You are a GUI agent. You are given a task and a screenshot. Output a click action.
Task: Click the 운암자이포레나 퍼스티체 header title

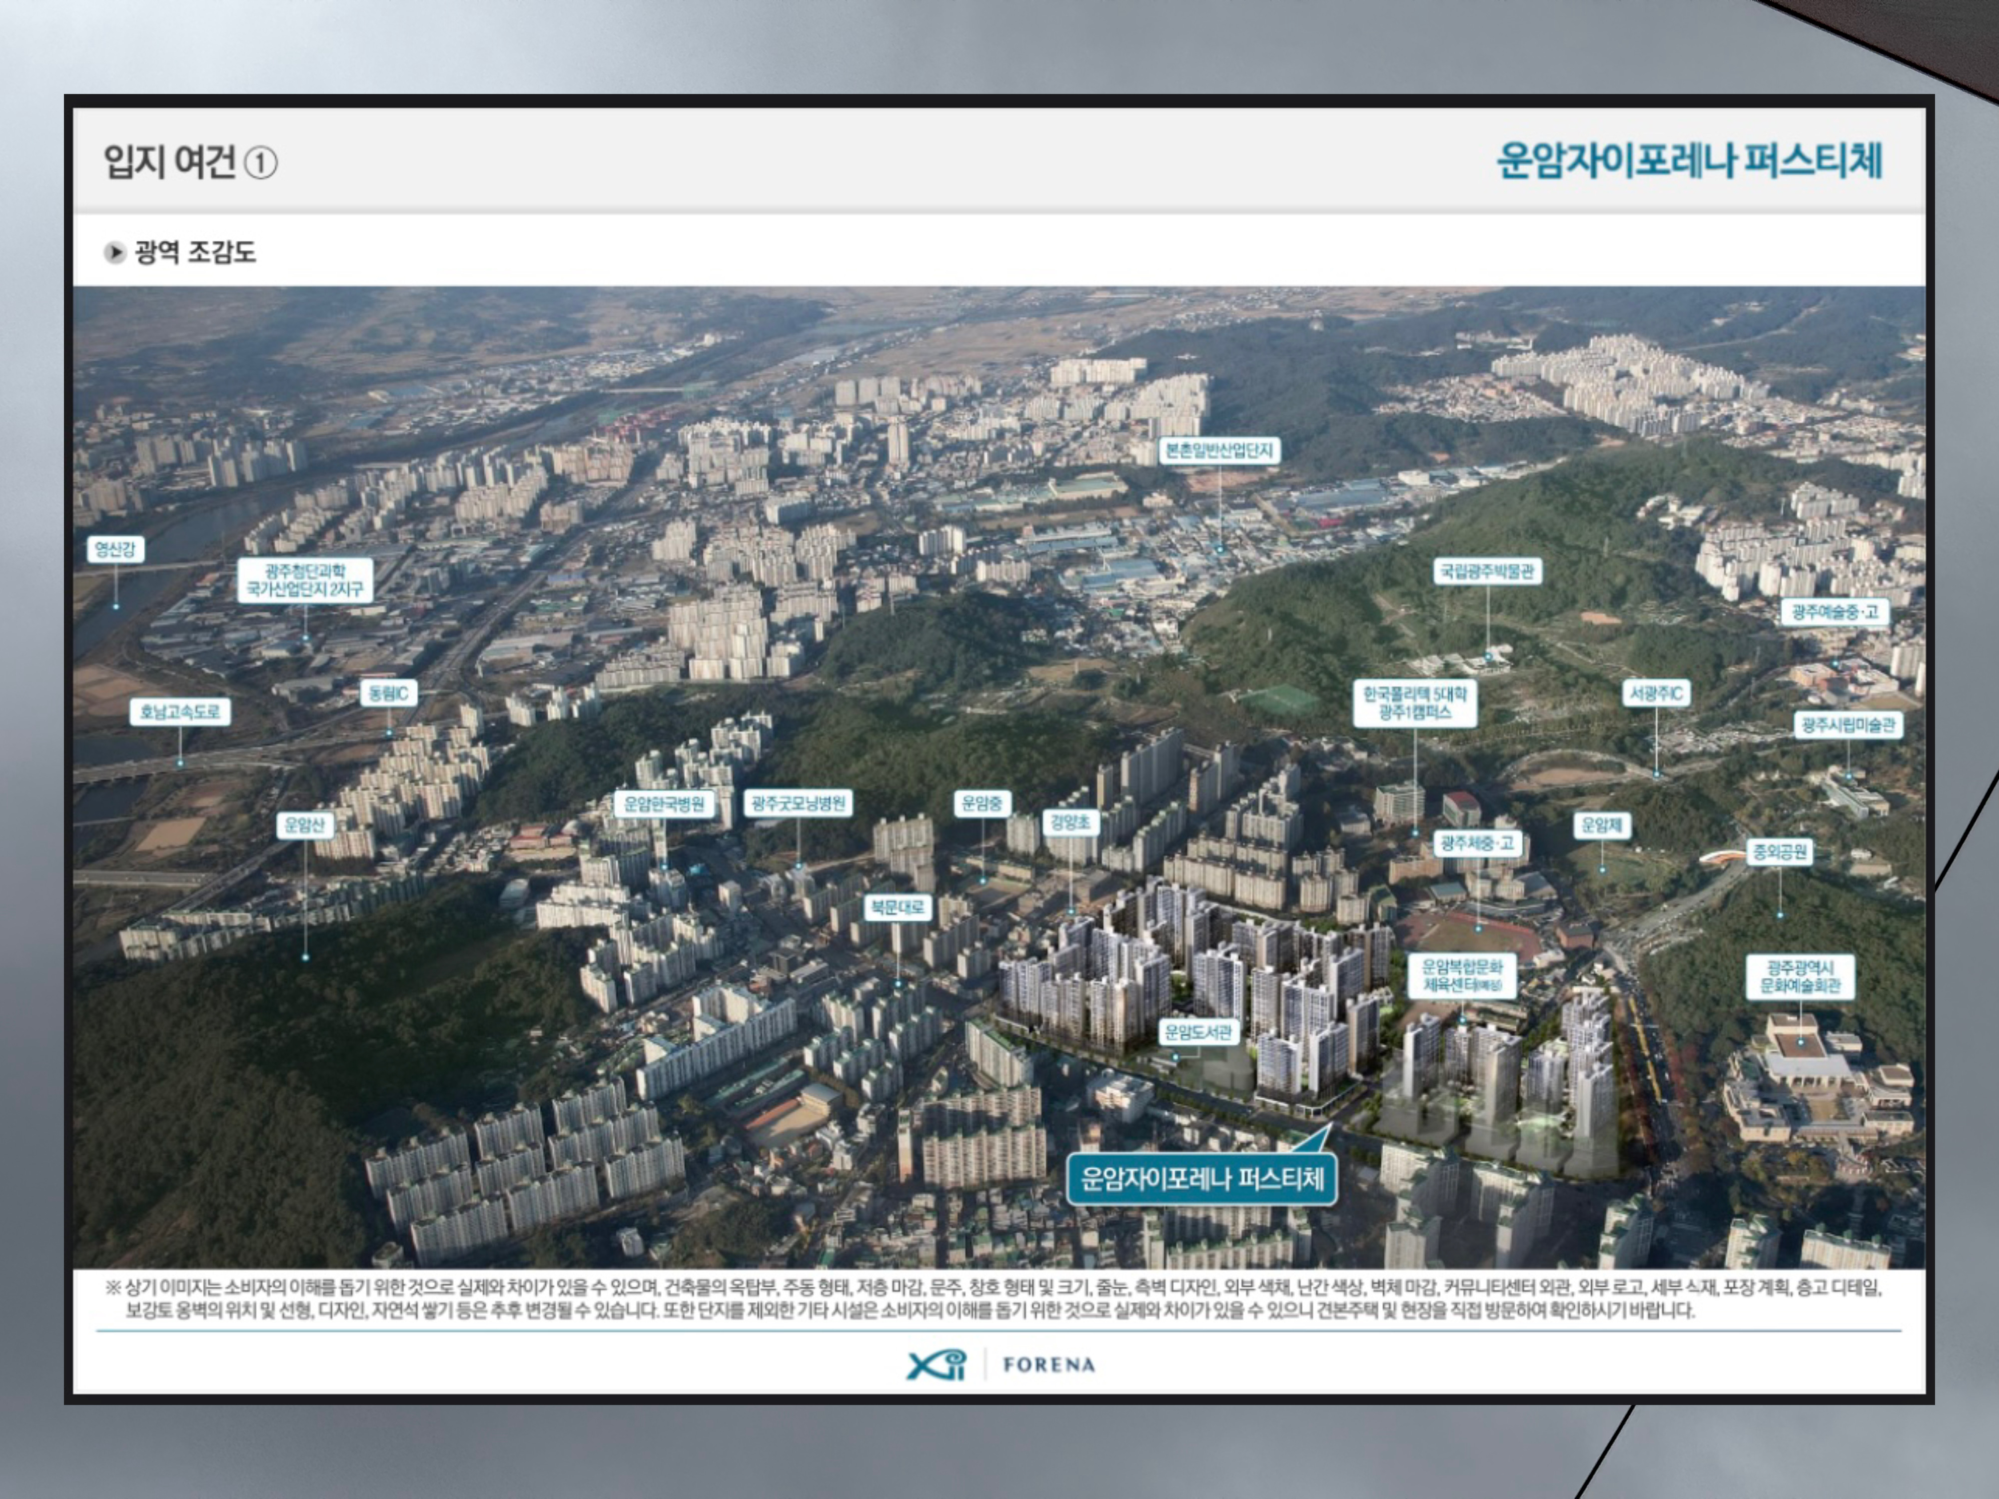[x=1689, y=161]
